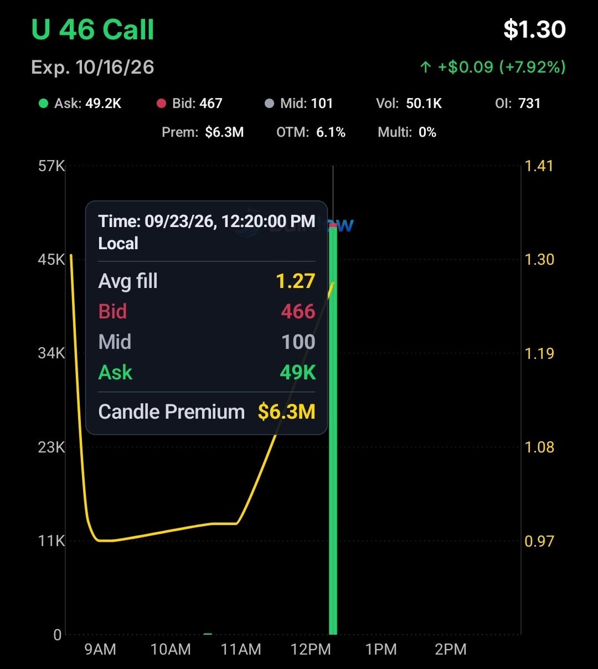Toggle the Ask 49.2K series legend
598x669 pixels.
80,104
